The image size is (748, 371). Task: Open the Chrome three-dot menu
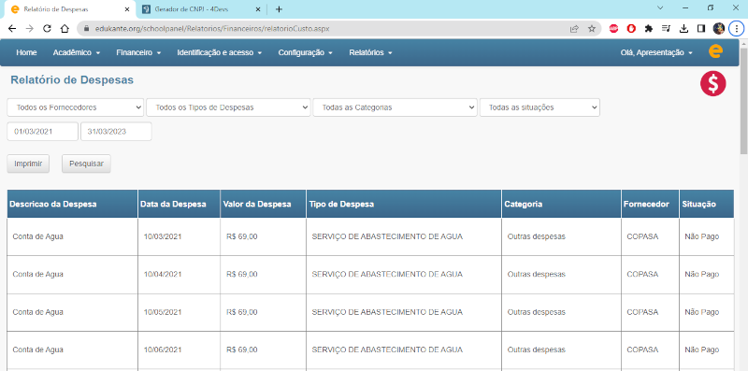pos(736,29)
